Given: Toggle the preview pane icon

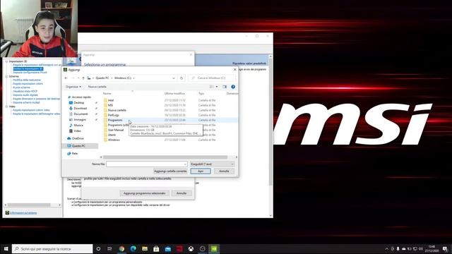Looking at the screenshot, I should tap(225, 87).
